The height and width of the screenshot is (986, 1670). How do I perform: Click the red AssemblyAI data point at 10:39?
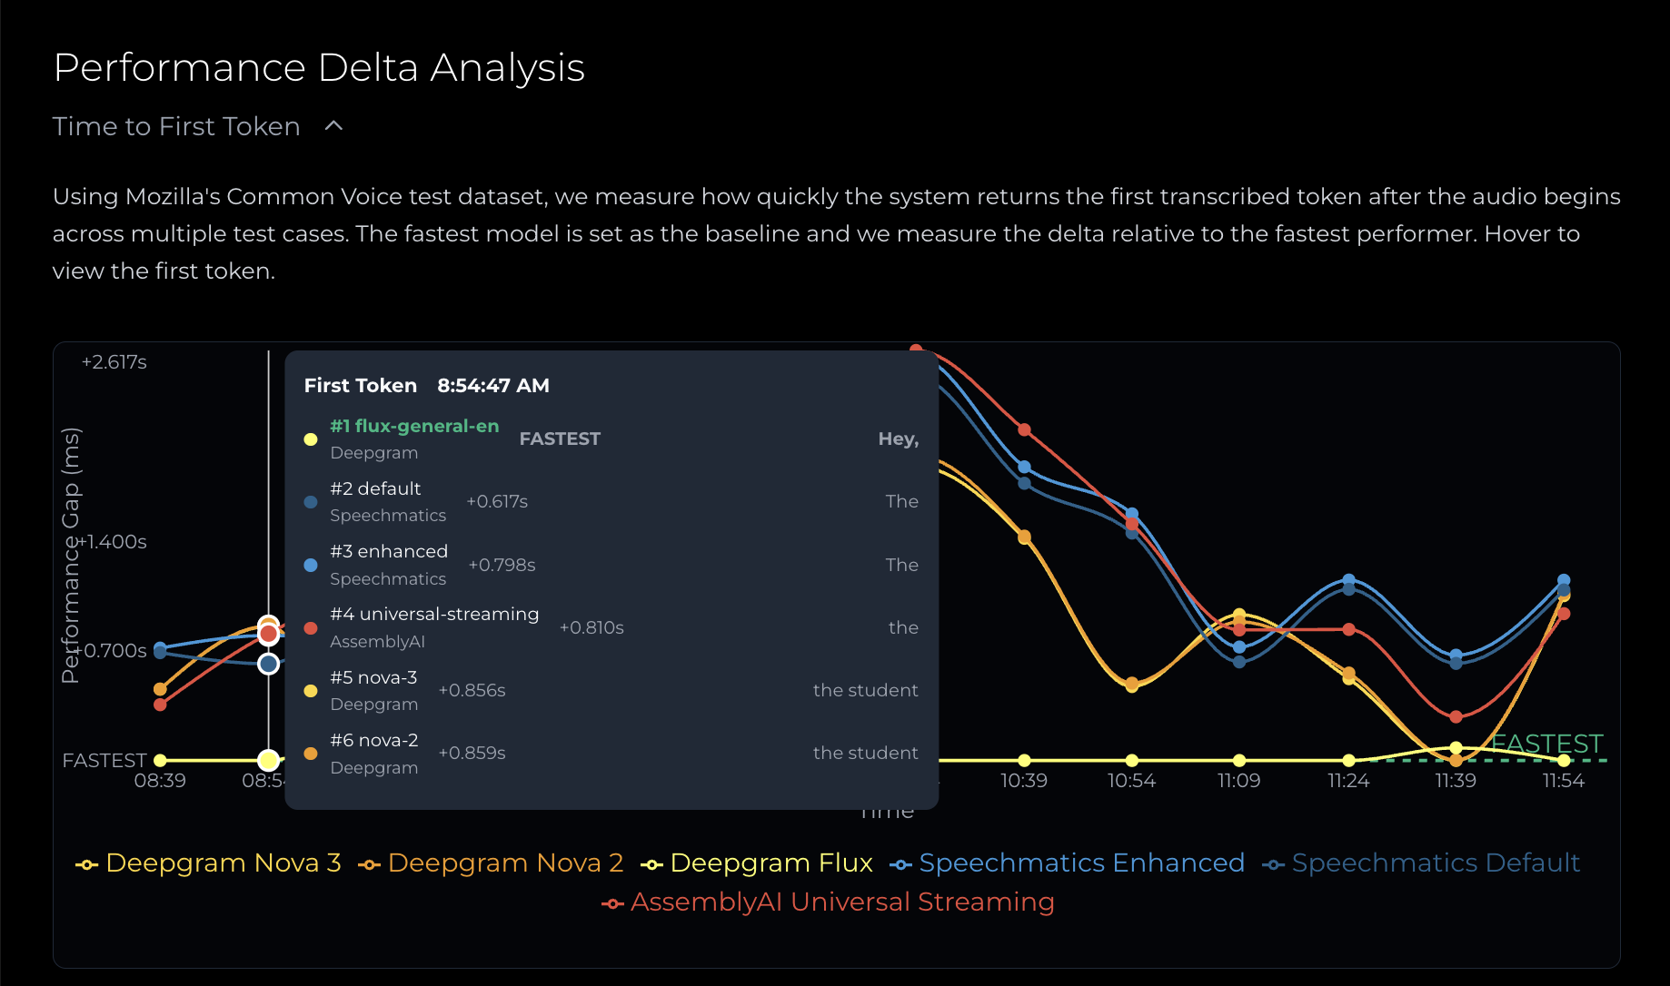1024,429
